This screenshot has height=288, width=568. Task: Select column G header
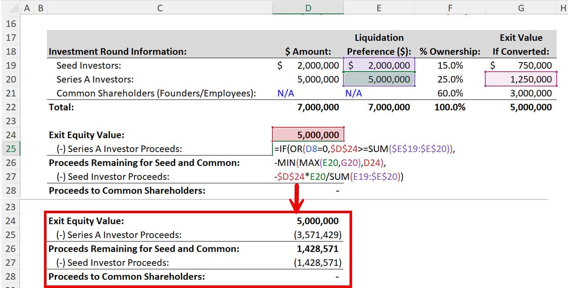(521, 7)
